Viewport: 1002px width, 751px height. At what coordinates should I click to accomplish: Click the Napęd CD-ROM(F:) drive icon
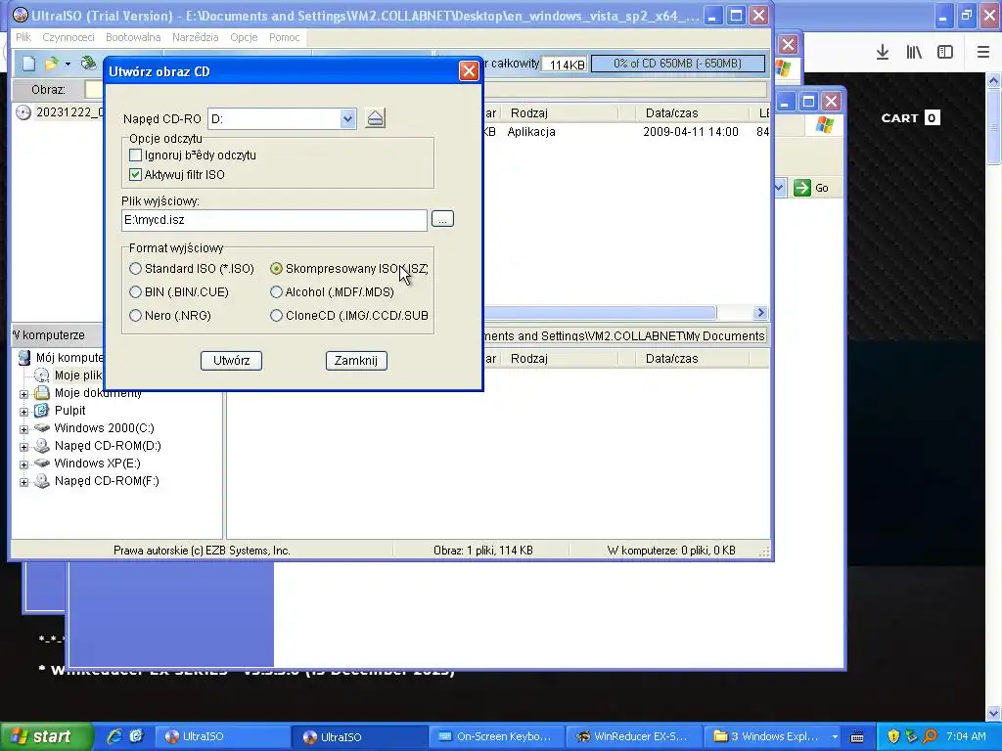41,480
